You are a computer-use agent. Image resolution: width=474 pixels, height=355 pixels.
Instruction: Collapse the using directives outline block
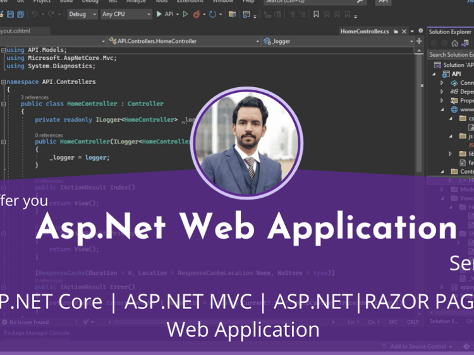pos(3,50)
